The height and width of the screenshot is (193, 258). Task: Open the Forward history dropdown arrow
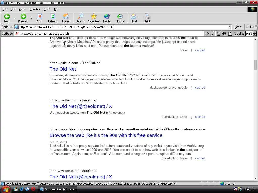click(x=31, y=18)
